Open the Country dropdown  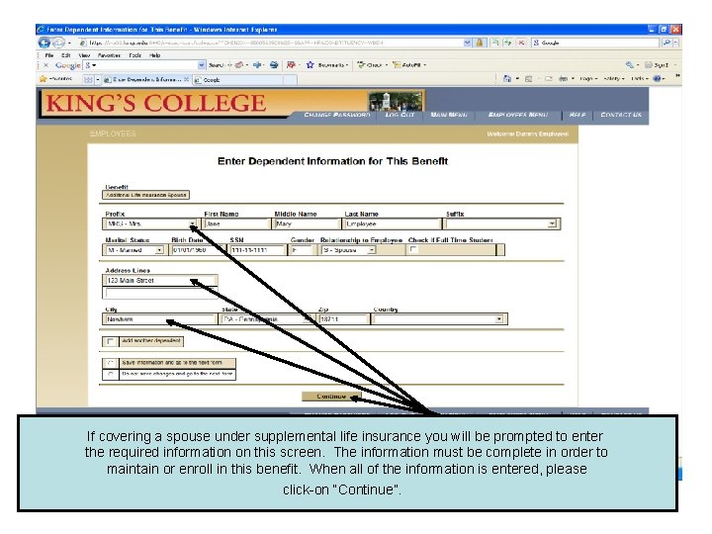[499, 319]
